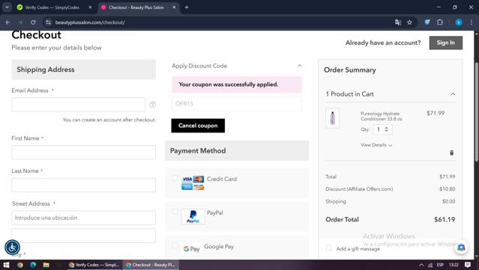Open a new browser tab
Image resolution: width=479 pixels, height=270 pixels.
187,7
